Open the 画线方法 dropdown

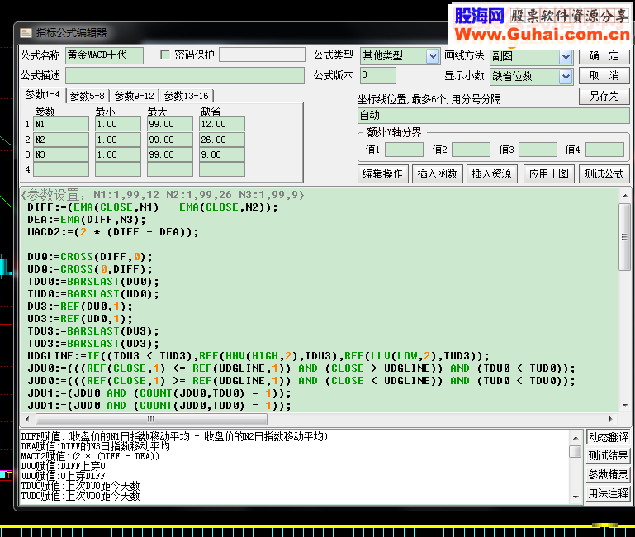[x=566, y=57]
